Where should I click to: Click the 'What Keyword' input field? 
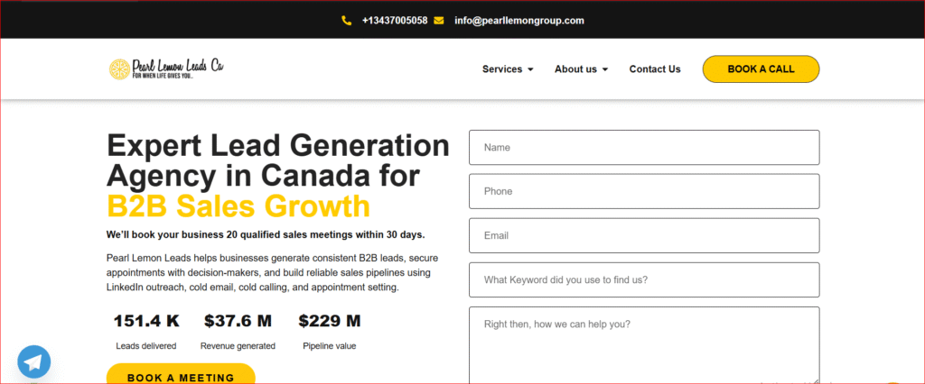click(644, 279)
